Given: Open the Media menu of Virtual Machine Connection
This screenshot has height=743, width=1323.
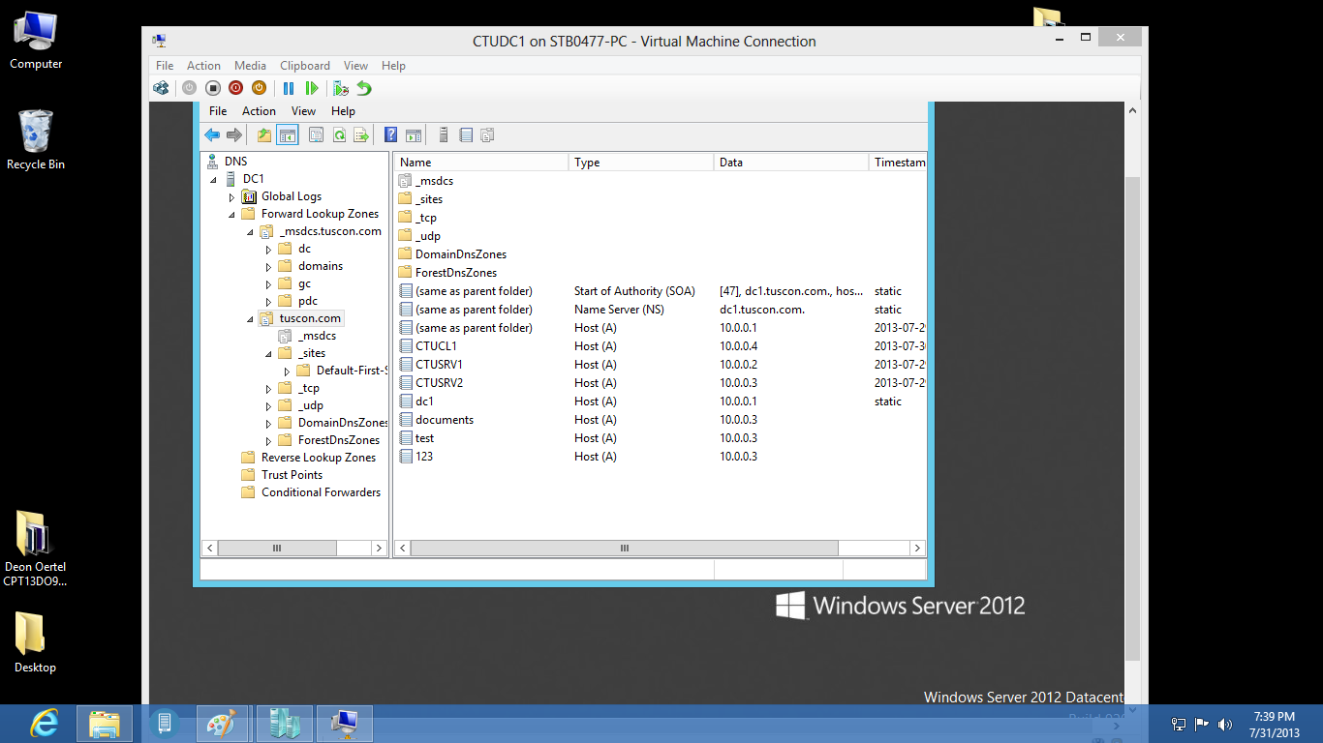Looking at the screenshot, I should [x=250, y=66].
